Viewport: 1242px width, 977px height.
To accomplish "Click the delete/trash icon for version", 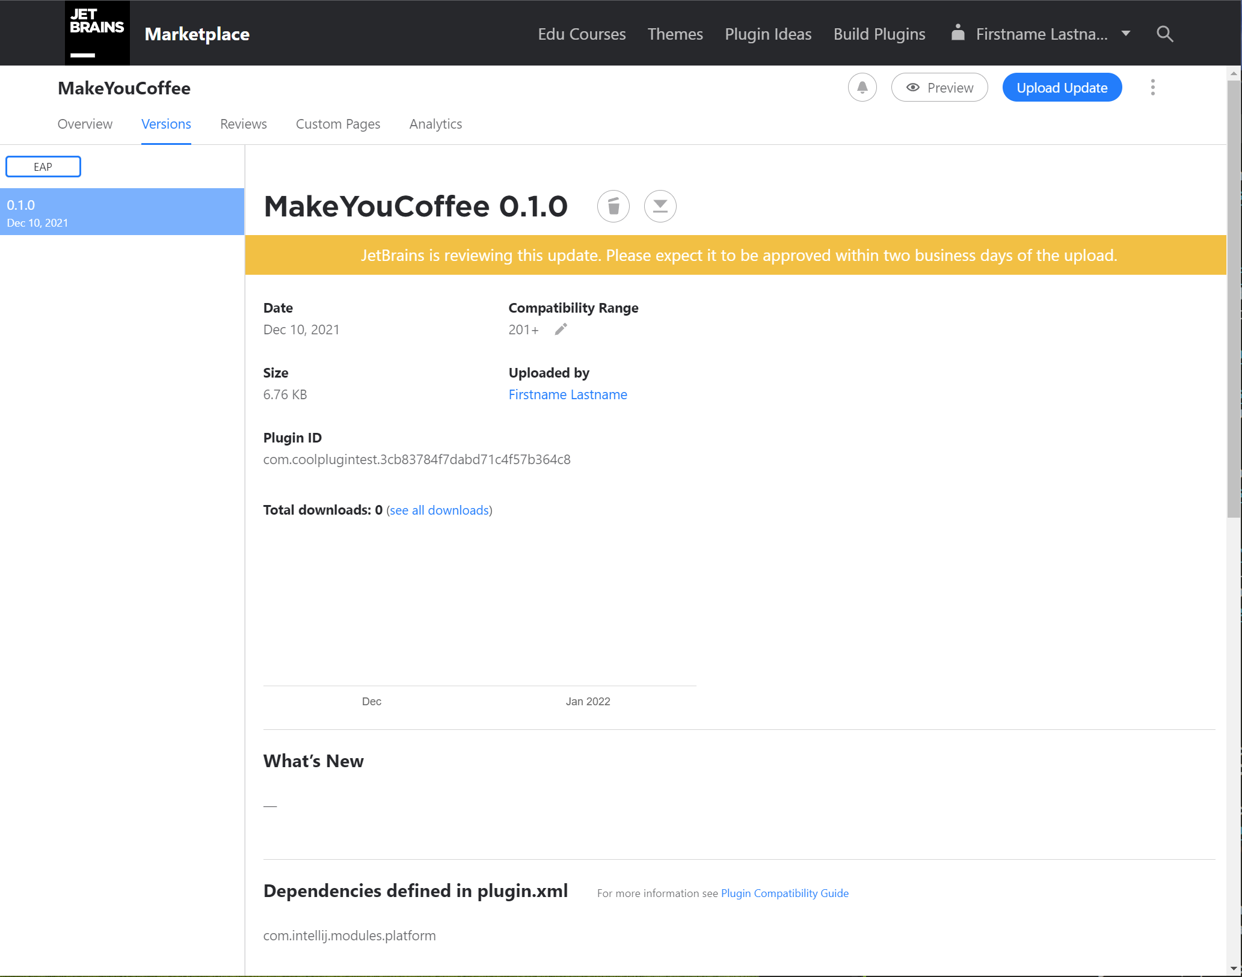I will 613,206.
